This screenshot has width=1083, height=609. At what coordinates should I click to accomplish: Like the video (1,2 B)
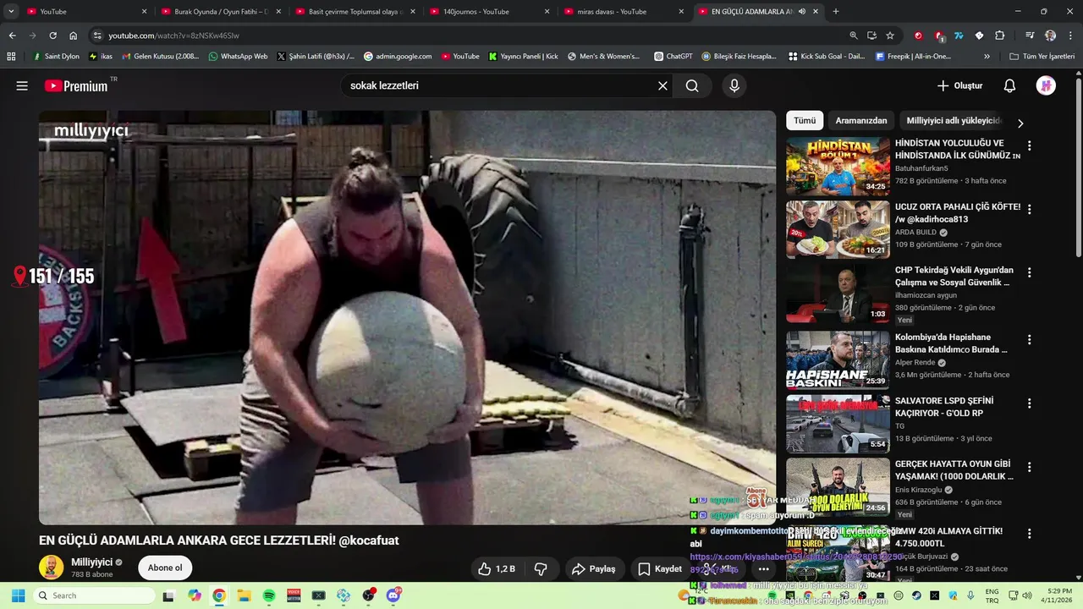coord(497,569)
